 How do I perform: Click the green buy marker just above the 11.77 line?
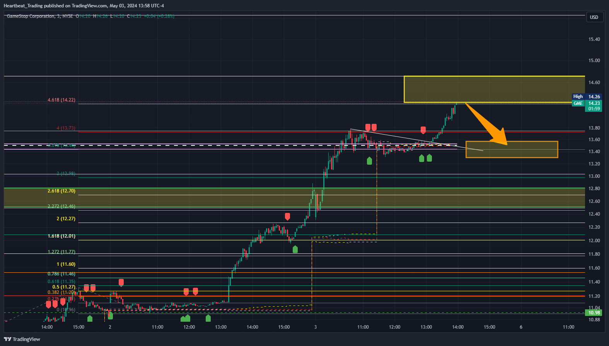pyautogui.click(x=295, y=249)
